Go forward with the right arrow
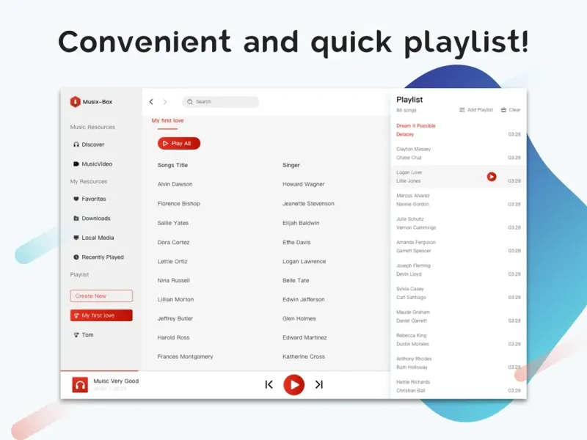Image resolution: width=587 pixels, height=440 pixels. click(164, 102)
